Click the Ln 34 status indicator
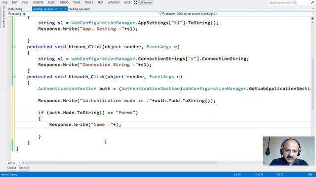316x177 pixels. coord(237,175)
